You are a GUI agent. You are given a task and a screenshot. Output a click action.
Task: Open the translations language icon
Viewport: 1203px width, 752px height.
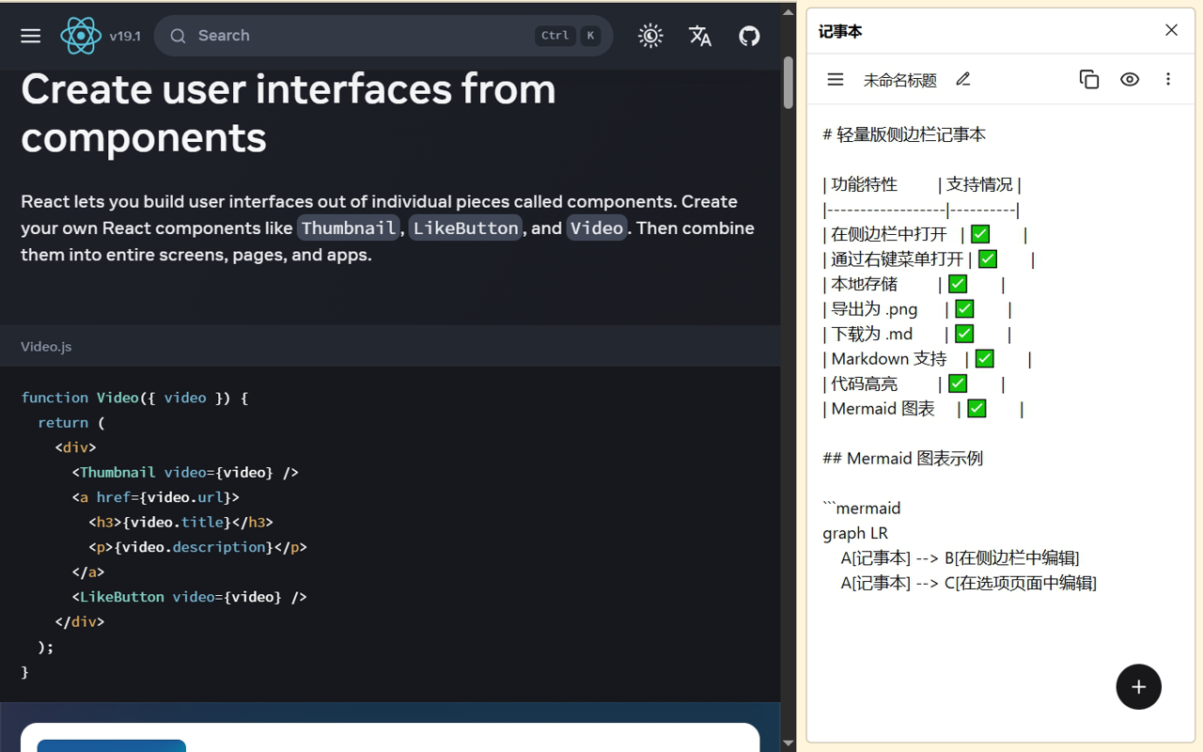pyautogui.click(x=700, y=36)
